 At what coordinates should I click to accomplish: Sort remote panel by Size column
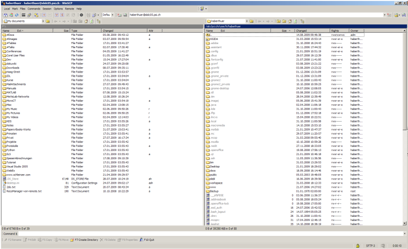pos(283,31)
